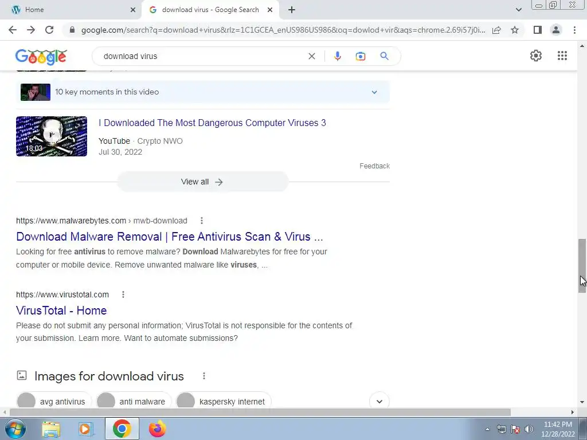The width and height of the screenshot is (587, 440).
Task: Click the volume speaker tray icon
Action: 529,429
